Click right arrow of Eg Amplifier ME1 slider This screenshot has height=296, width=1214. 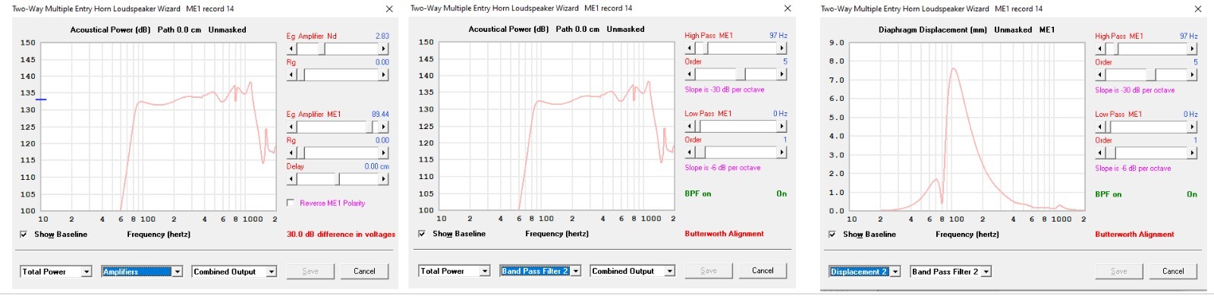pyautogui.click(x=384, y=127)
